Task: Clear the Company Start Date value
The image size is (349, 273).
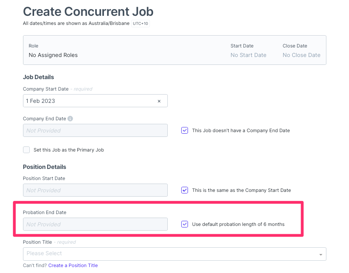Action: point(159,101)
